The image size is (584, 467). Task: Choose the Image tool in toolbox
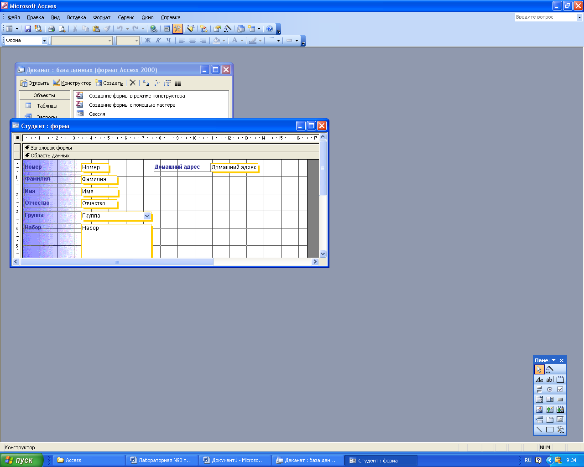point(539,410)
